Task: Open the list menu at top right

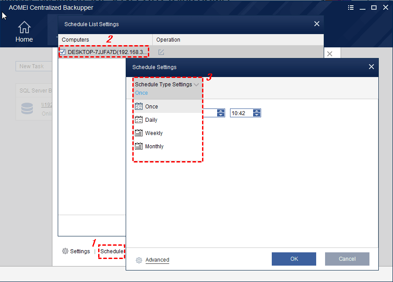Action: [x=351, y=7]
